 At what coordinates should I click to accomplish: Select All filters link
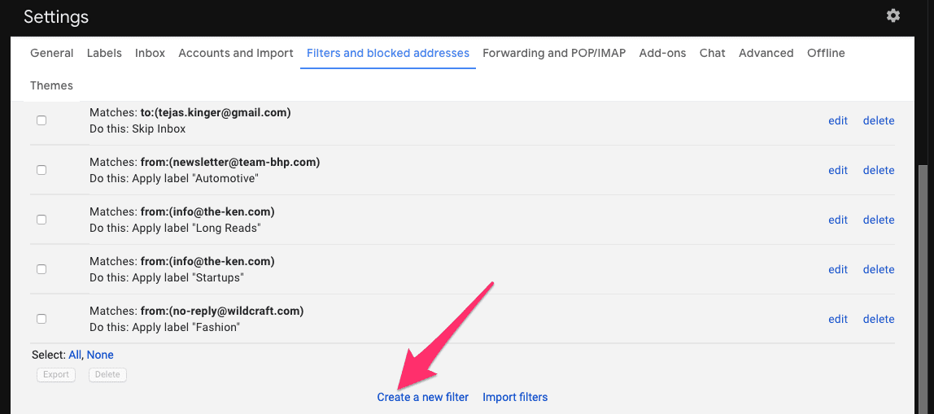click(75, 355)
